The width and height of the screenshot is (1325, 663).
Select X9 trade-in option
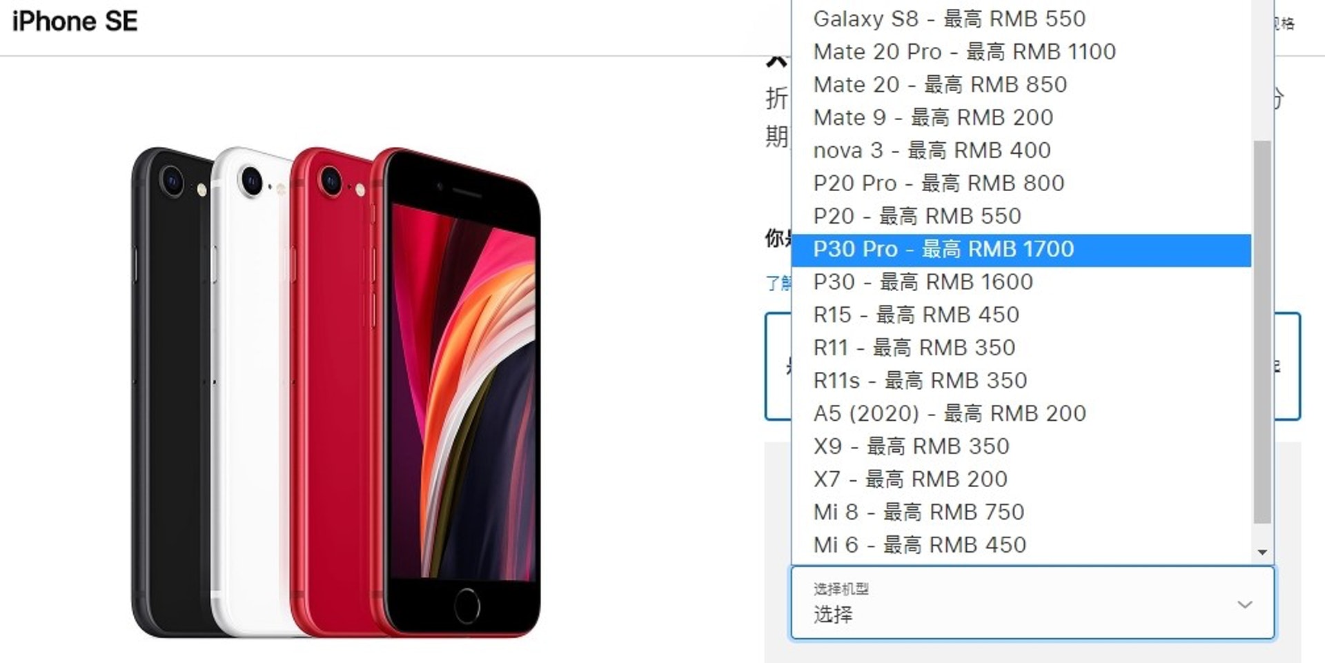point(1021,447)
